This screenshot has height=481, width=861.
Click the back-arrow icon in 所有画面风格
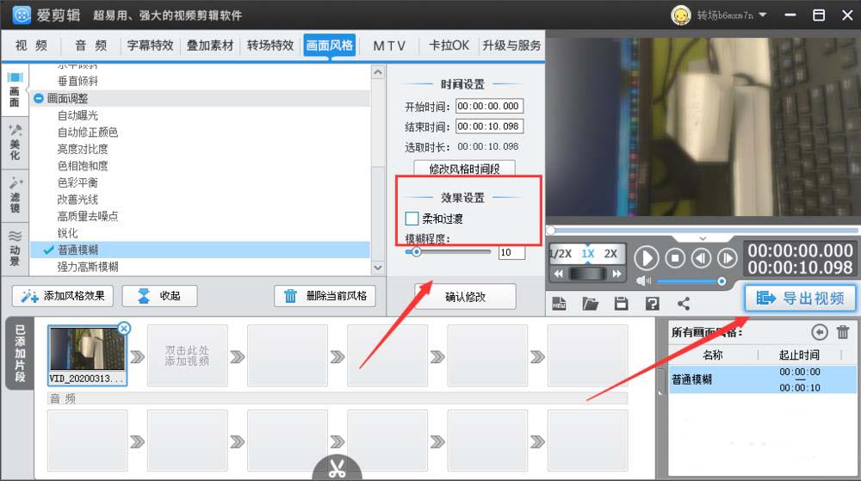820,332
